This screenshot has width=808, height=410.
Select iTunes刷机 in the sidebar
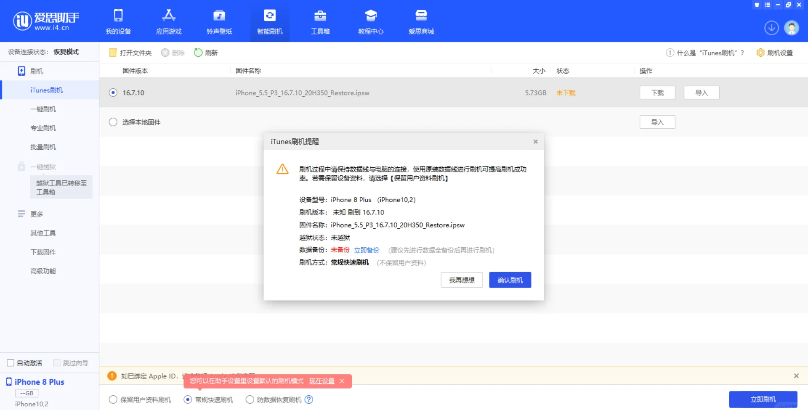click(50, 90)
